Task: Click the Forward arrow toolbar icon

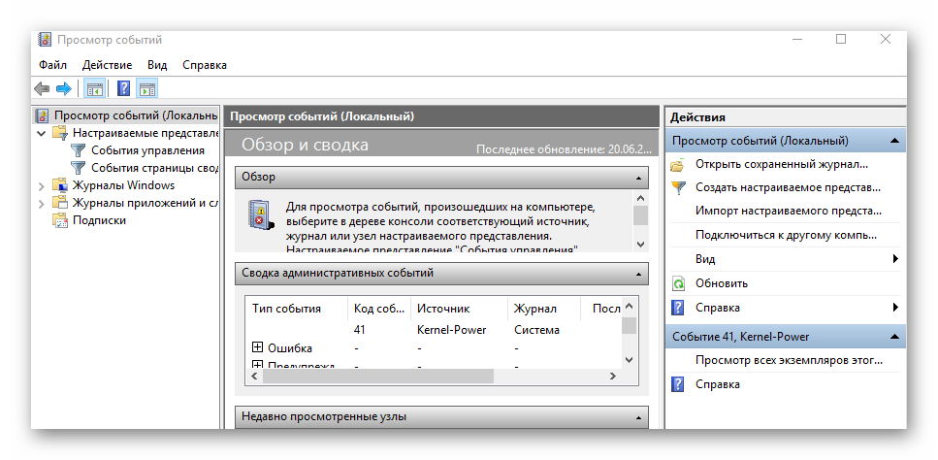Action: pyautogui.click(x=64, y=89)
